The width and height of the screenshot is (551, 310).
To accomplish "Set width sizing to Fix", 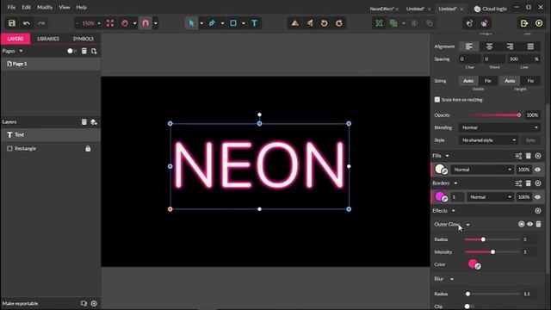I will [488, 81].
